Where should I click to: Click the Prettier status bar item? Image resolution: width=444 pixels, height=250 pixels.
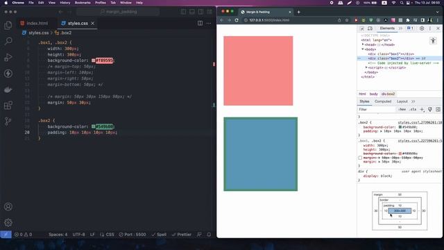coord(182,235)
